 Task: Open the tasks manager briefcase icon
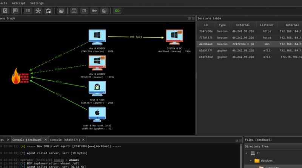click(48, 11)
